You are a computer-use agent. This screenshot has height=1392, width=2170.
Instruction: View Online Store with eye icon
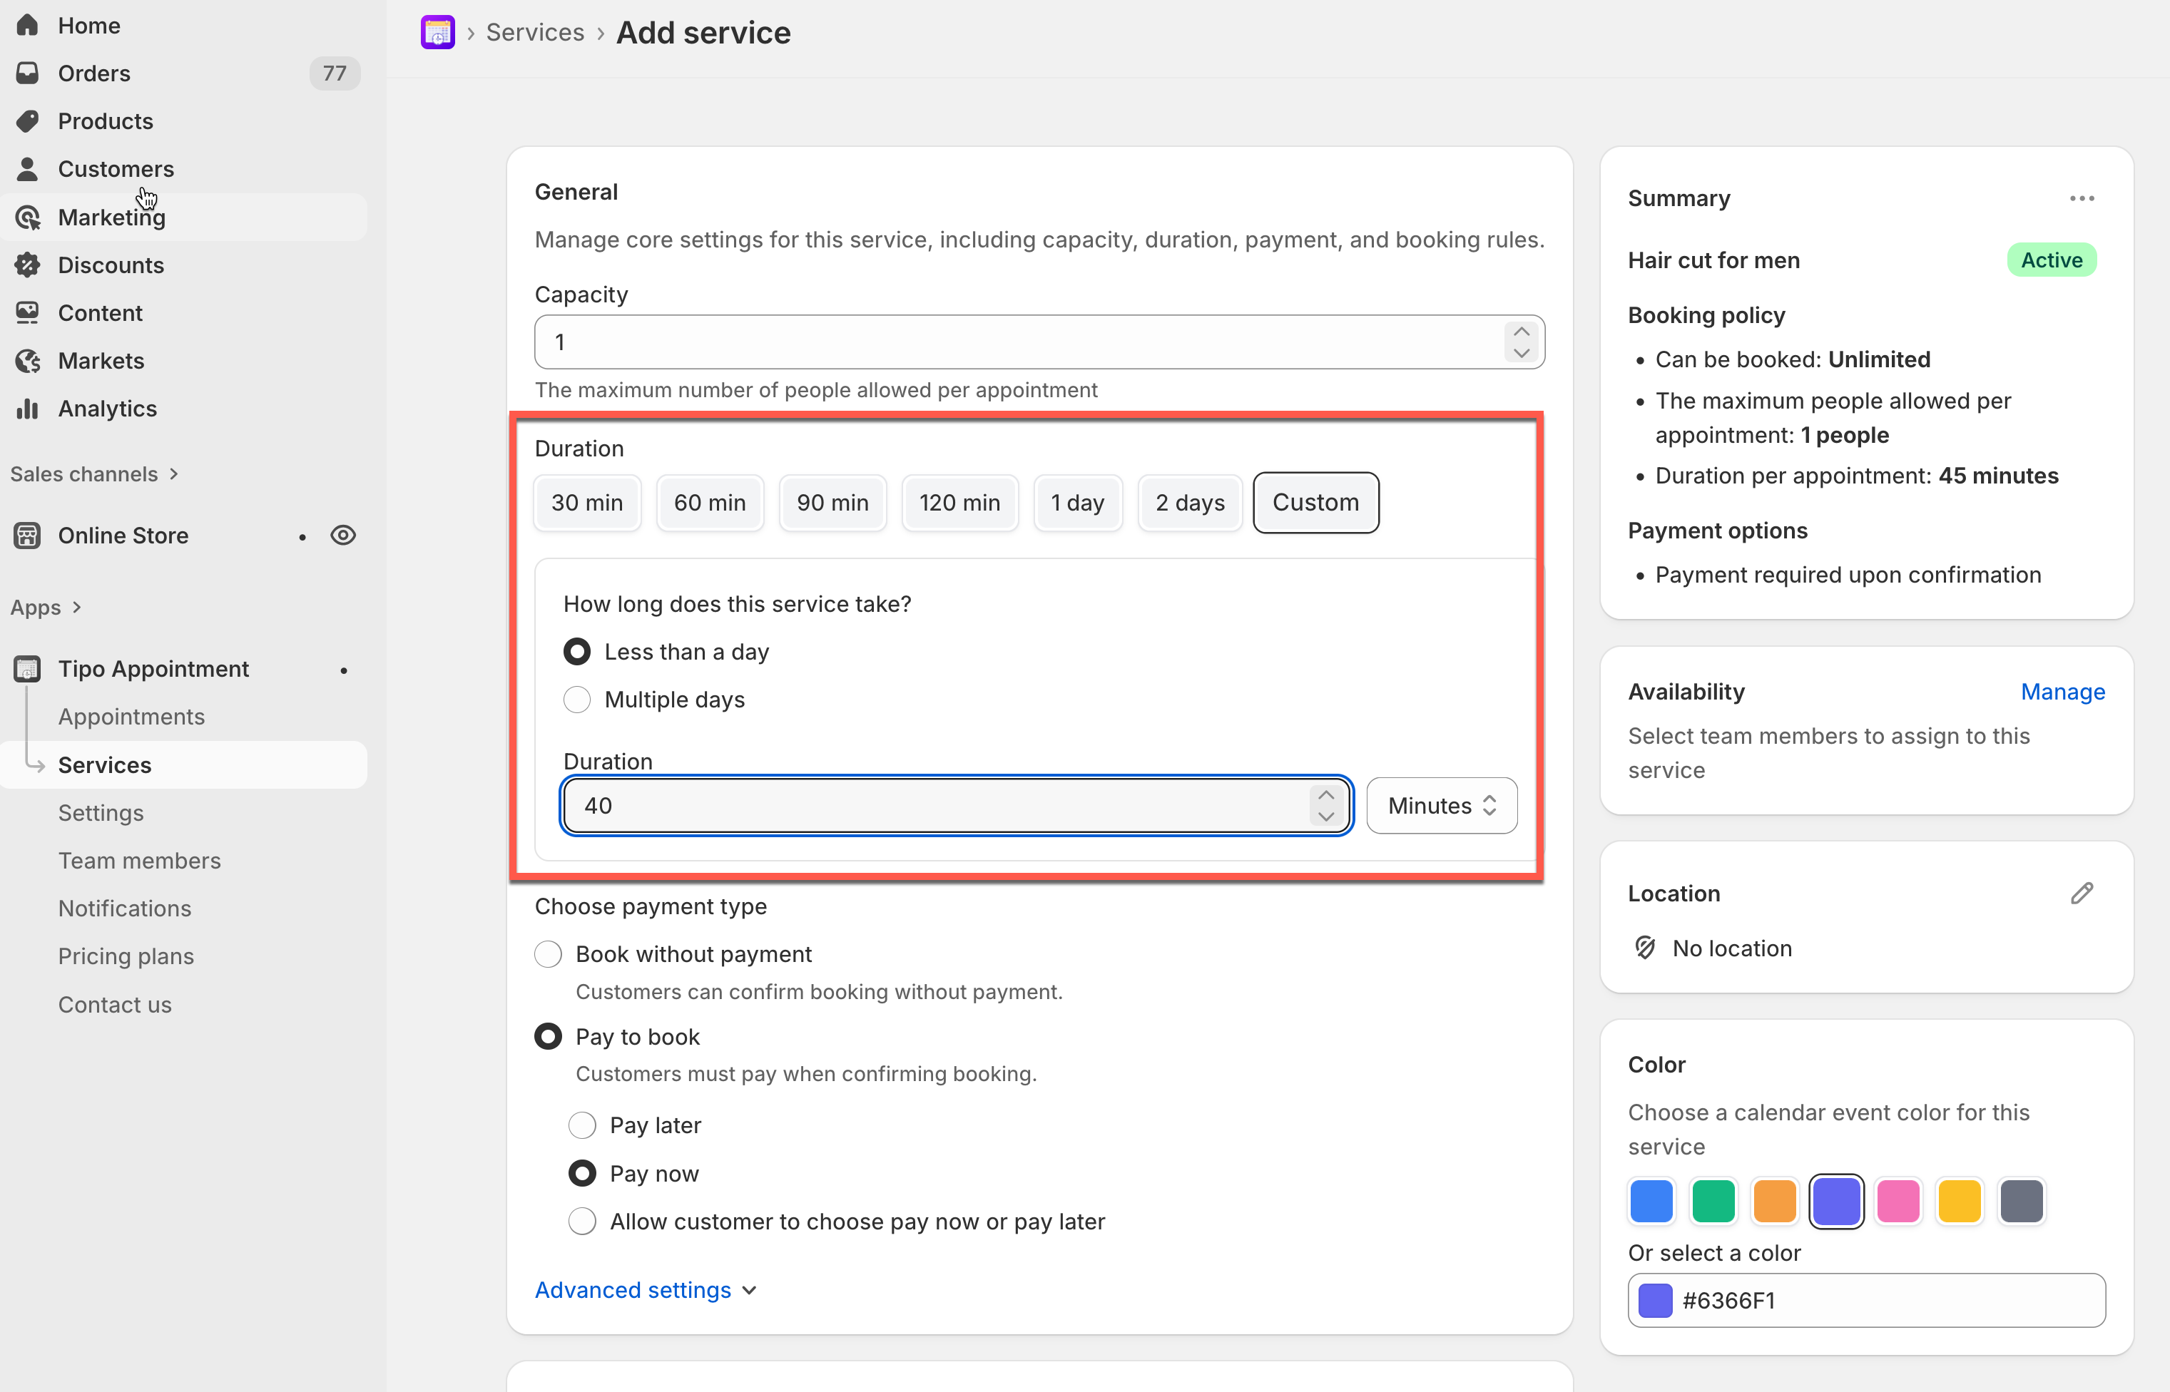pos(342,535)
